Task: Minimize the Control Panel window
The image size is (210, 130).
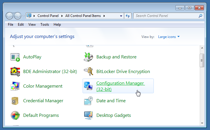Action: 180,8
